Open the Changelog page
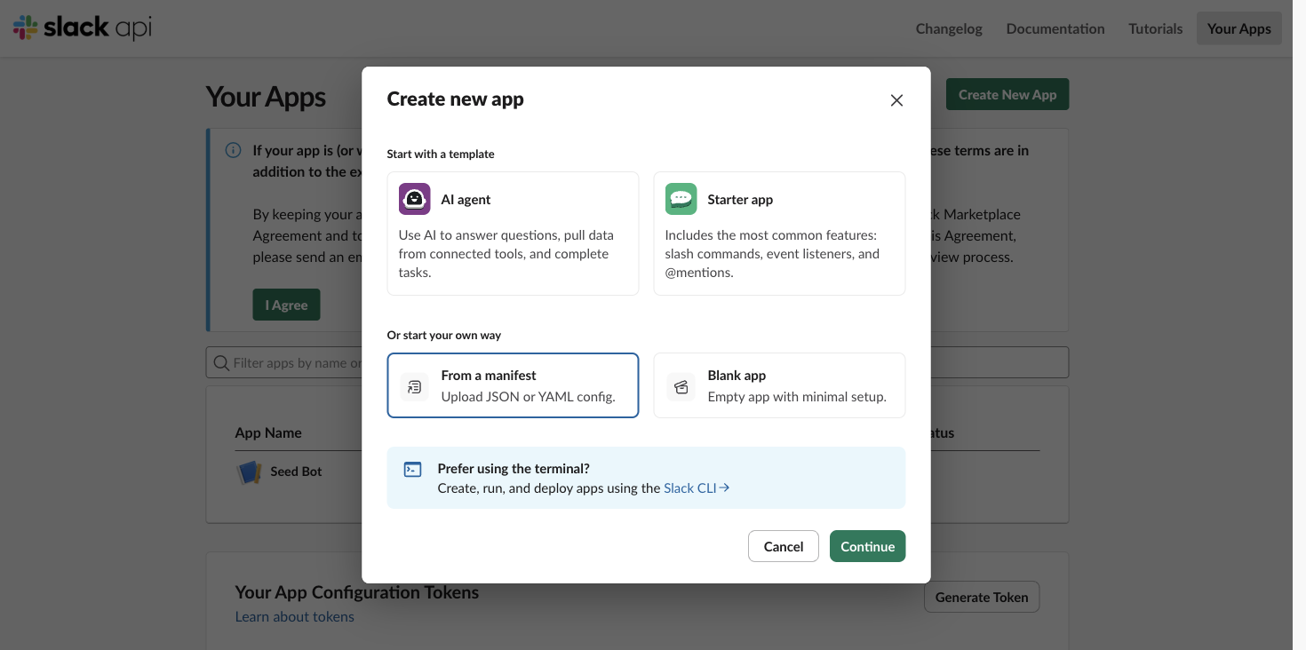The height and width of the screenshot is (650, 1306). [x=949, y=28]
